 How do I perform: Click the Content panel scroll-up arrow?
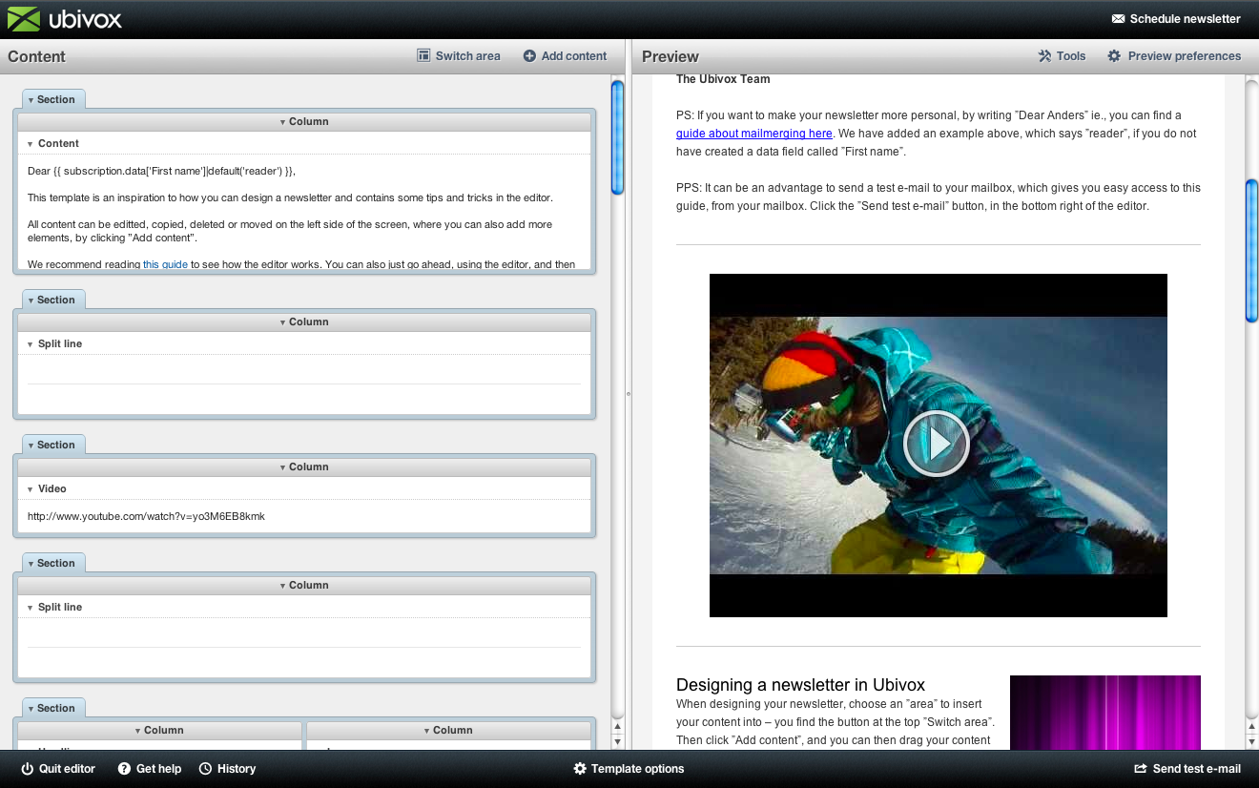[617, 728]
